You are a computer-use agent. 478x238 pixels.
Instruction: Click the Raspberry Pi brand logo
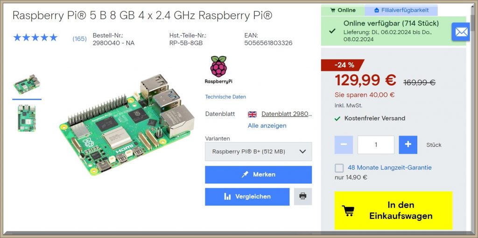click(x=218, y=70)
